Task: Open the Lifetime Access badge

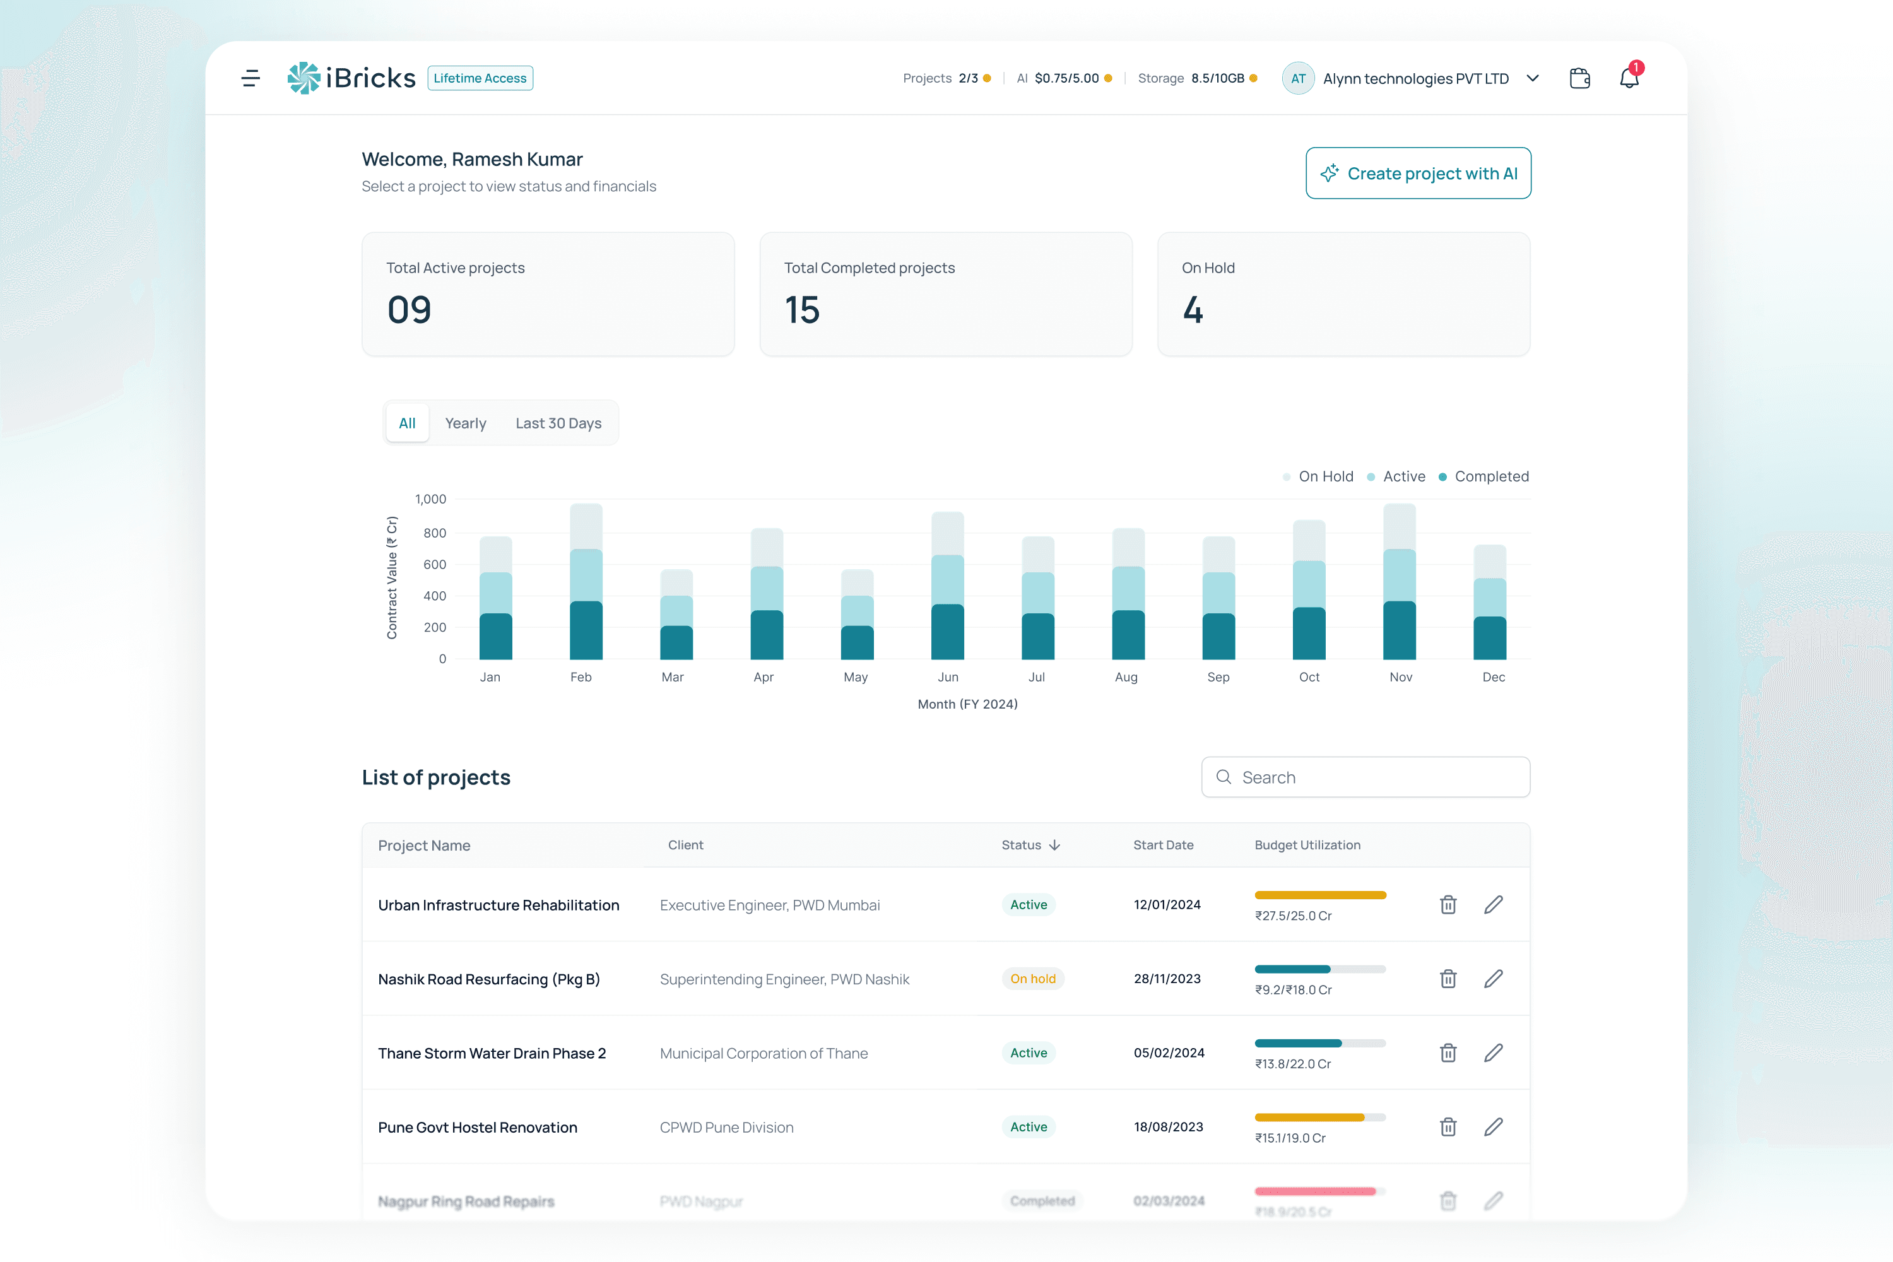Action: coord(480,78)
